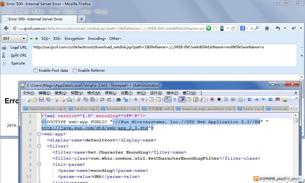Click HackBar Split URL button
This screenshot has height=183, width=305.
pyautogui.click(x=19, y=55)
